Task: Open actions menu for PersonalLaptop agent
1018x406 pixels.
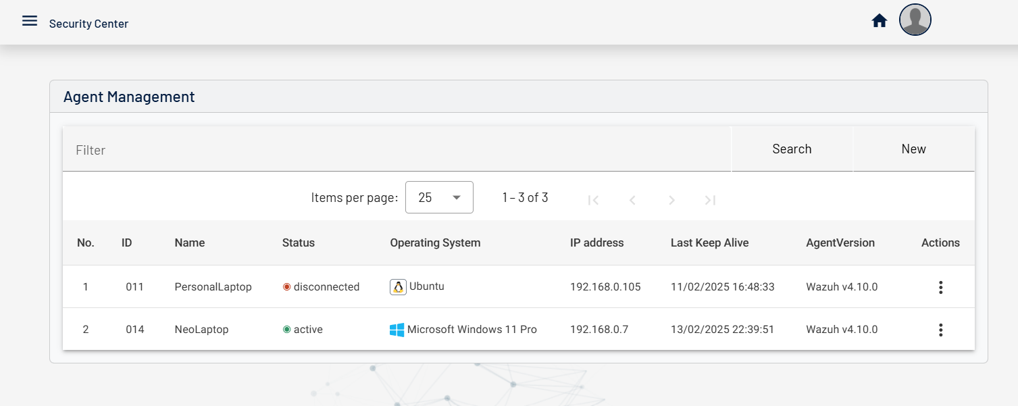Action: click(940, 287)
